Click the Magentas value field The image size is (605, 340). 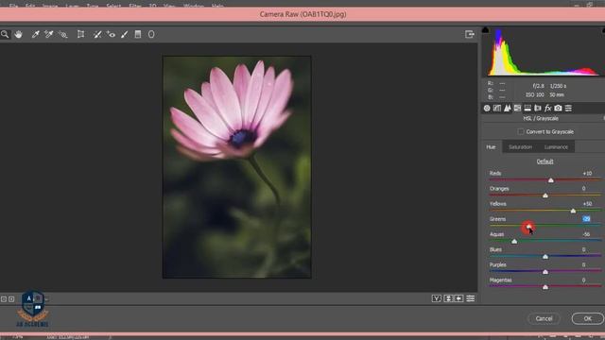584,280
